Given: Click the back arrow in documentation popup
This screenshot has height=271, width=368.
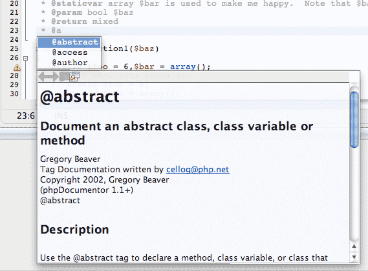Looking at the screenshot, I should 43,76.
